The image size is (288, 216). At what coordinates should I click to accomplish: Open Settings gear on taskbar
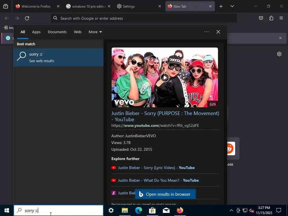[111, 210]
